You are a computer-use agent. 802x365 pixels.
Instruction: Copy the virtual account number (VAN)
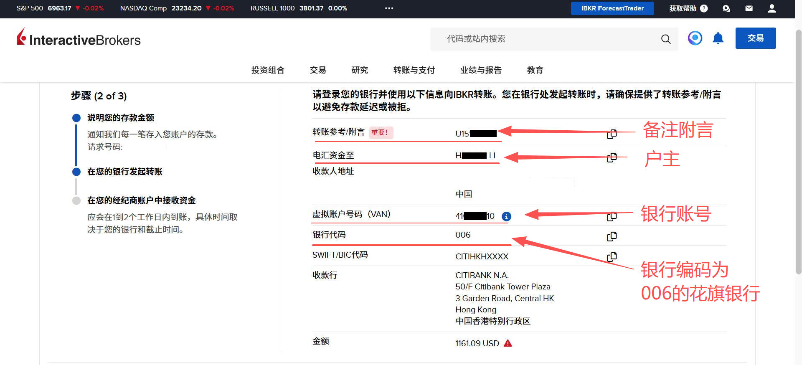[612, 216]
